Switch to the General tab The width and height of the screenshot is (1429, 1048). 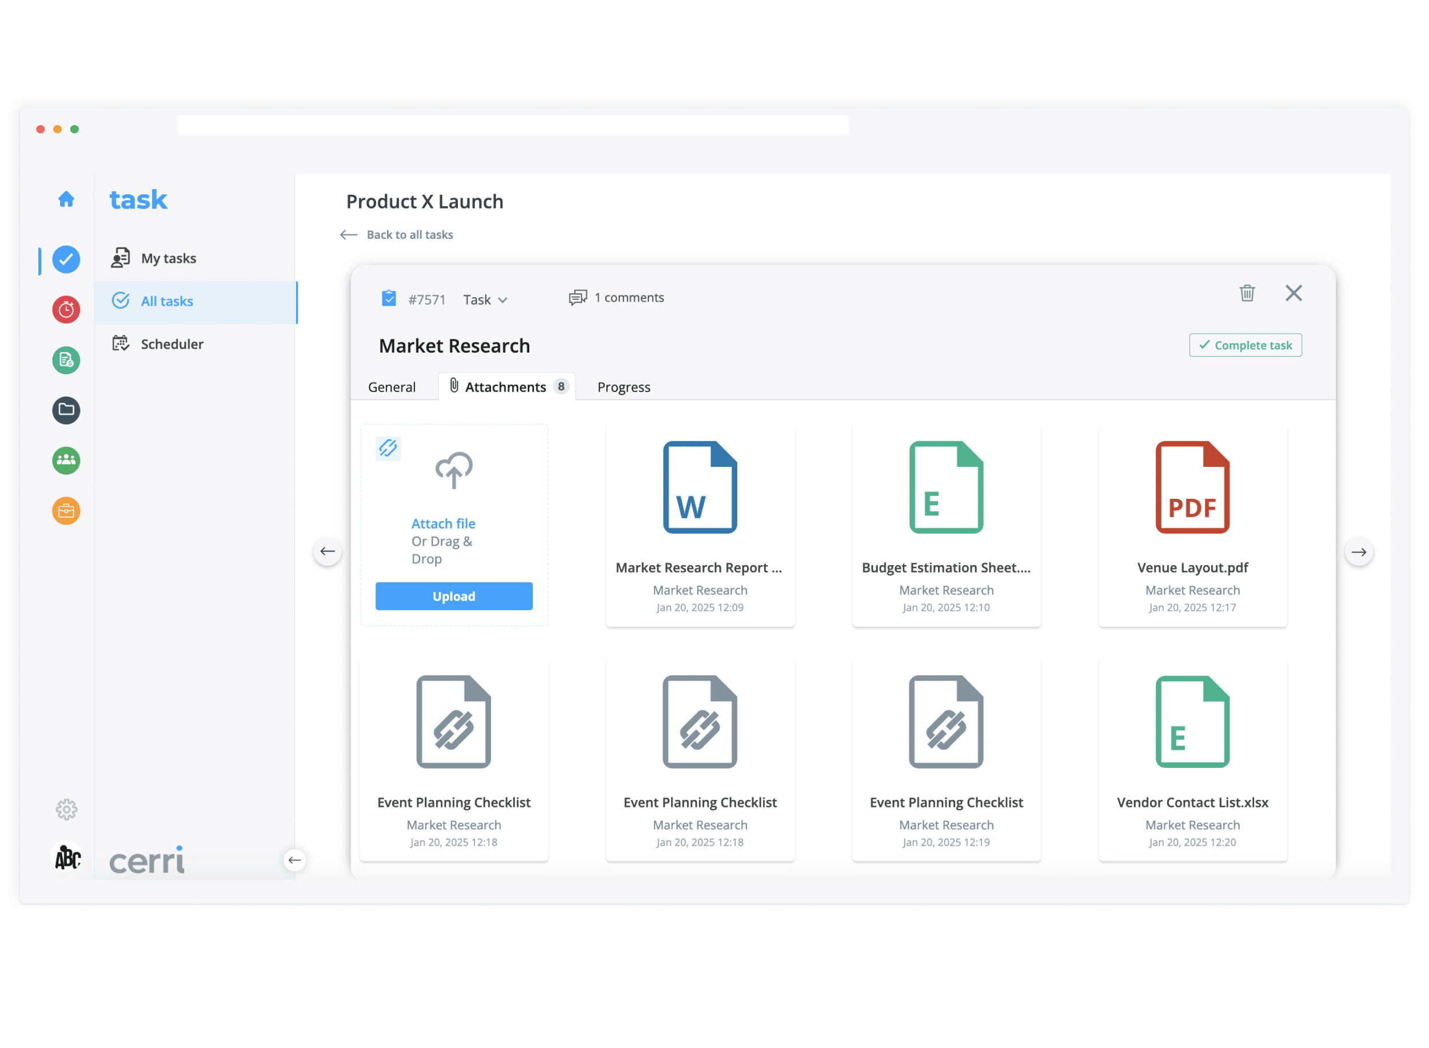[392, 387]
